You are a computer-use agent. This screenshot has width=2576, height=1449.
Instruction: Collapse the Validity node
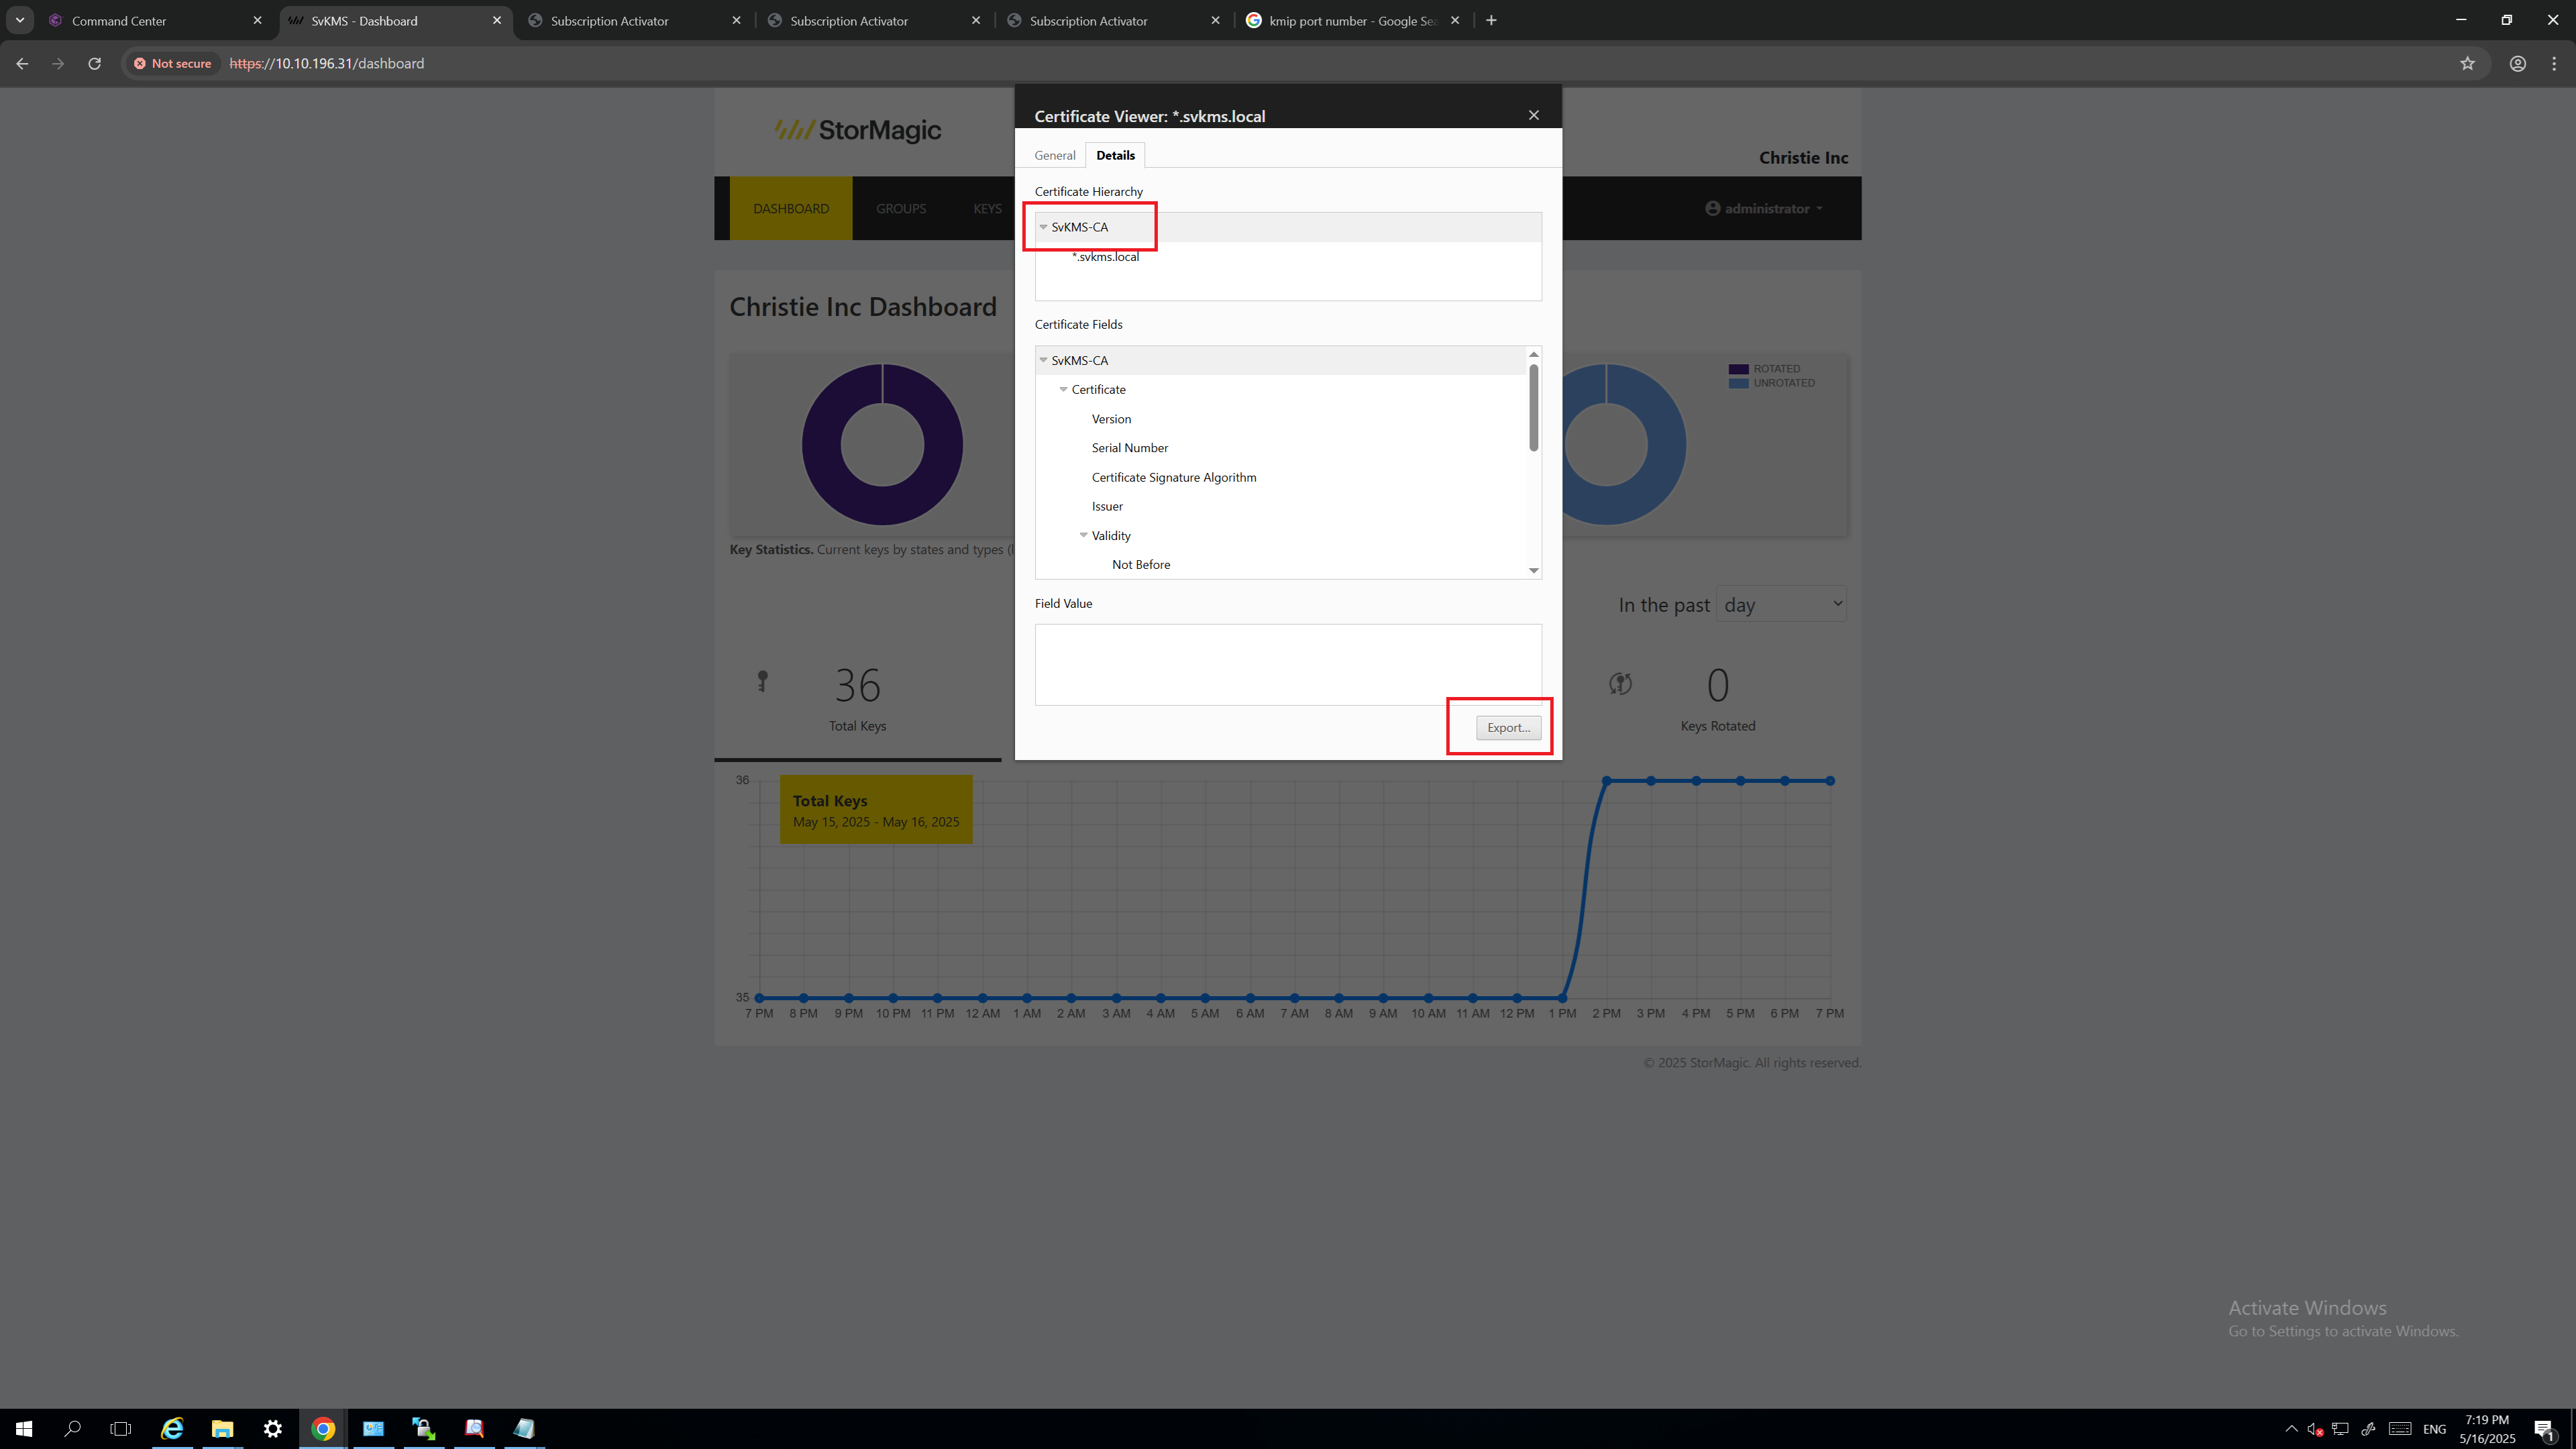pyautogui.click(x=1083, y=535)
